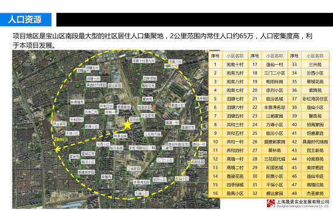Click table cell 彩虹湾居住区 row 37
The height and width of the screenshot is (210, 333).
click(x=315, y=99)
